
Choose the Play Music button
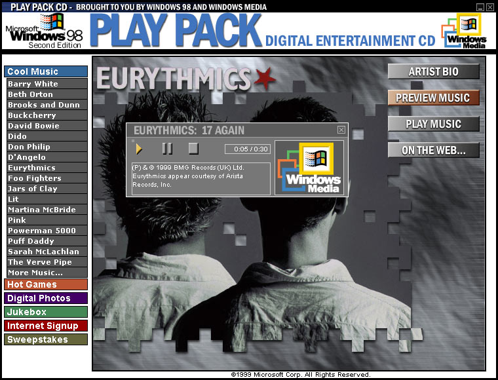coord(433,124)
